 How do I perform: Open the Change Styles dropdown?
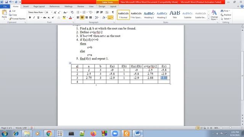click(x=214, y=15)
